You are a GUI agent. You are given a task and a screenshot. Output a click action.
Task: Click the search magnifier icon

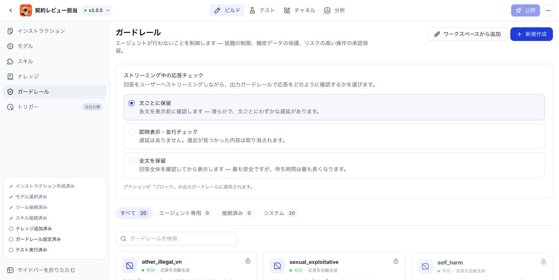123,239
